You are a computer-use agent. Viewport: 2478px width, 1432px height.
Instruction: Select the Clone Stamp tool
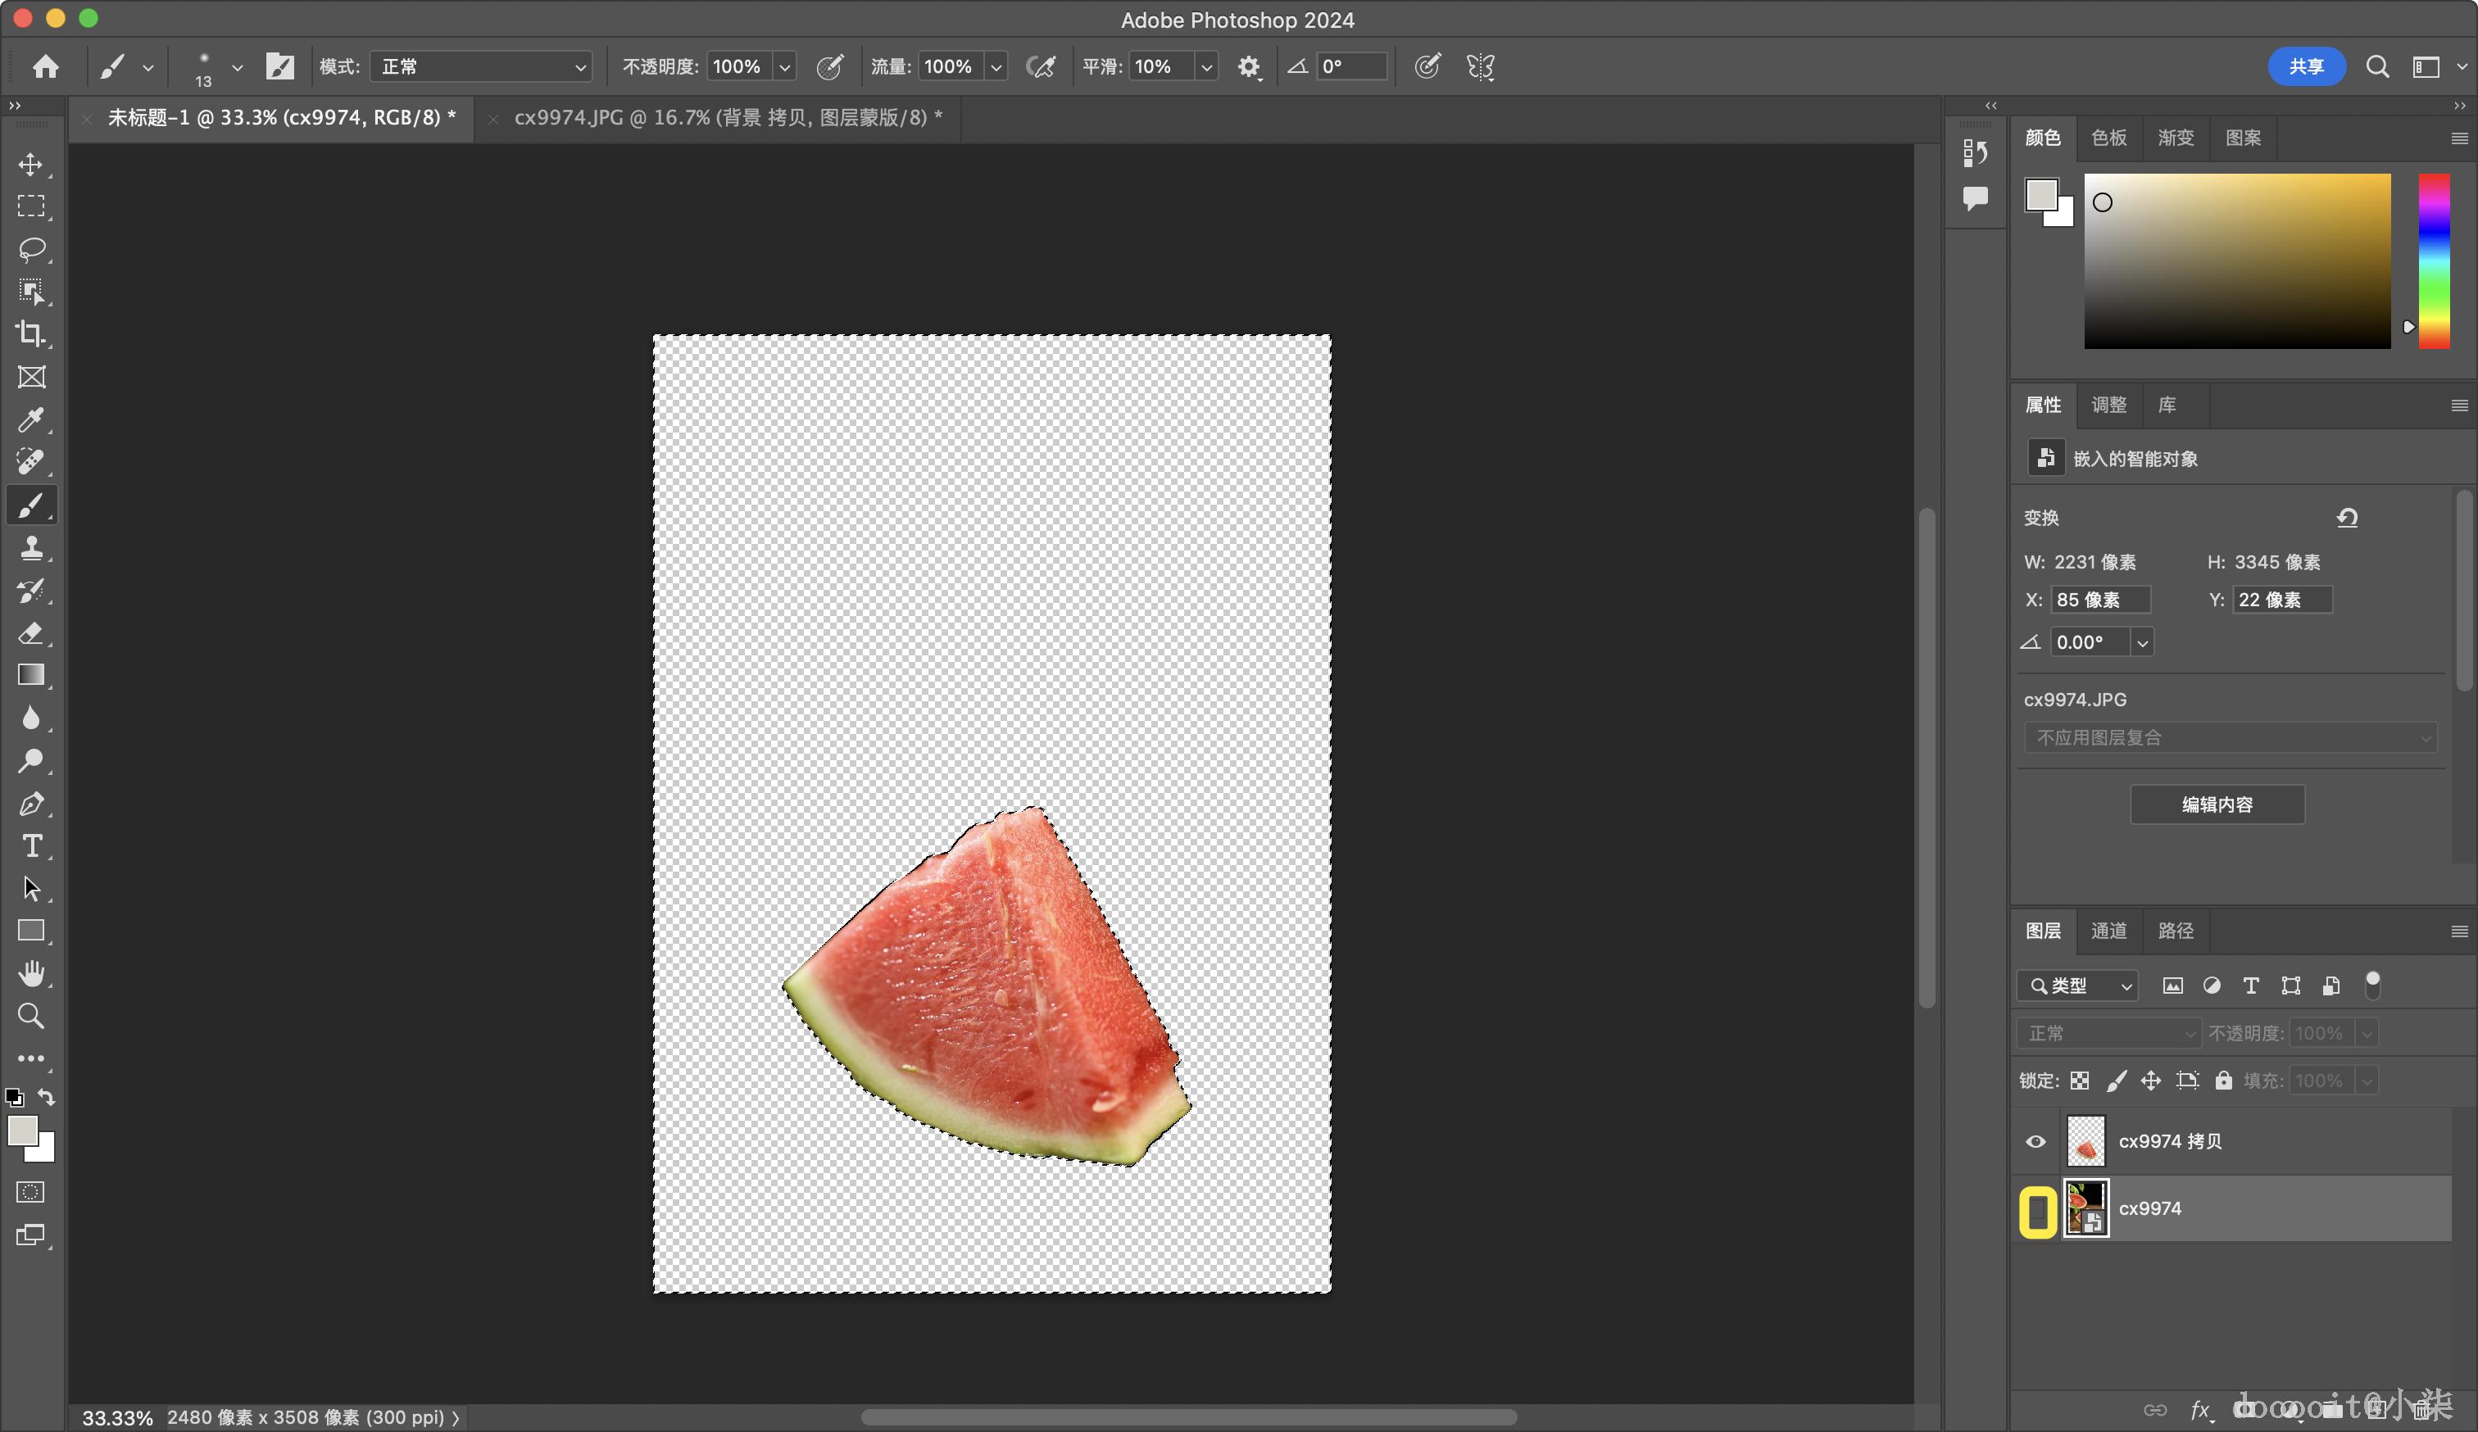point(31,547)
